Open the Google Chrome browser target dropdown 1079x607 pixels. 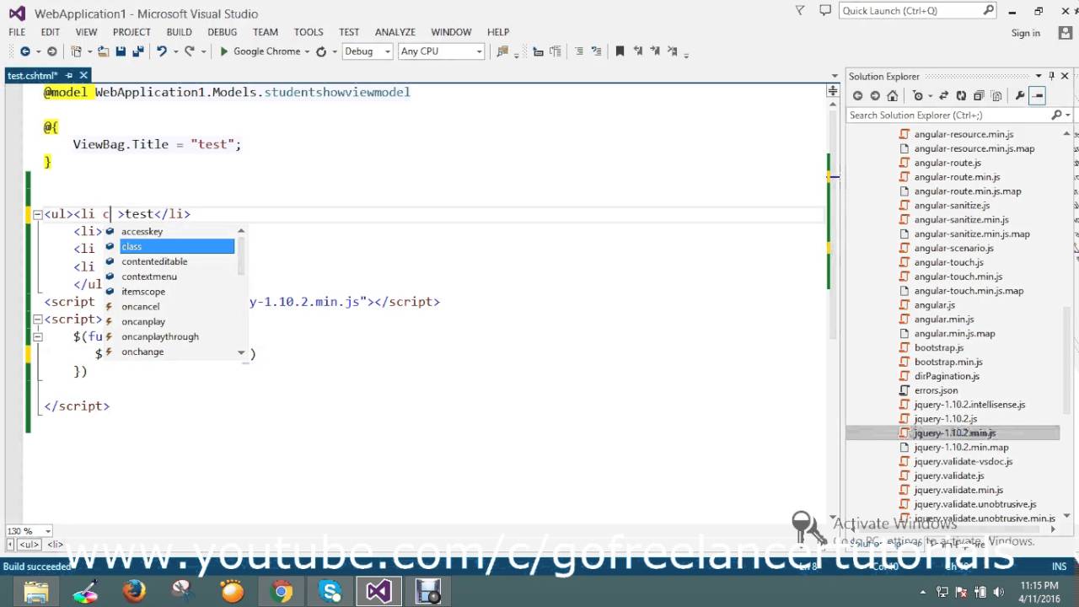pyautogui.click(x=306, y=51)
